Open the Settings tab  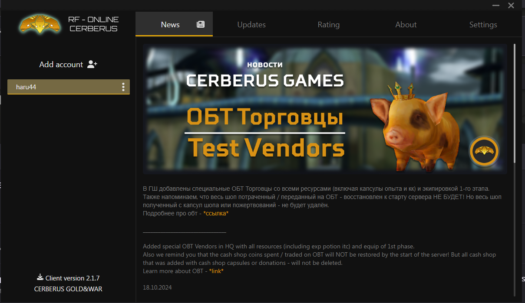tap(483, 25)
